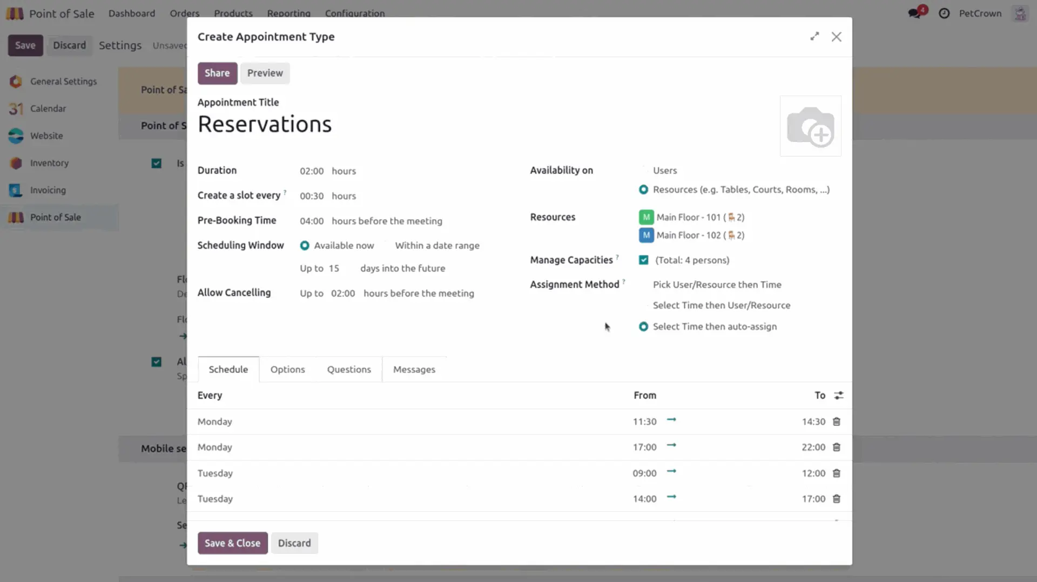1037x582 pixels.
Task: Switch to the Options tab
Action: [x=287, y=370]
